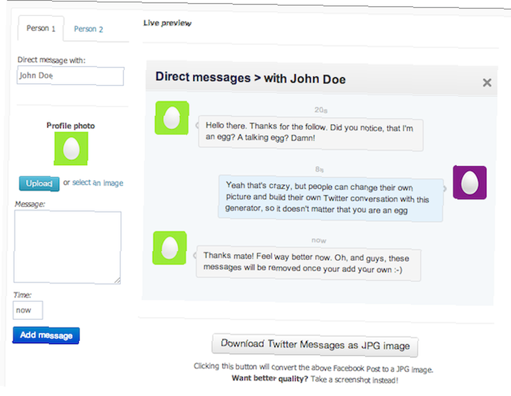Close the Direct messages preview with X
This screenshot has width=511, height=396.
pos(487,83)
